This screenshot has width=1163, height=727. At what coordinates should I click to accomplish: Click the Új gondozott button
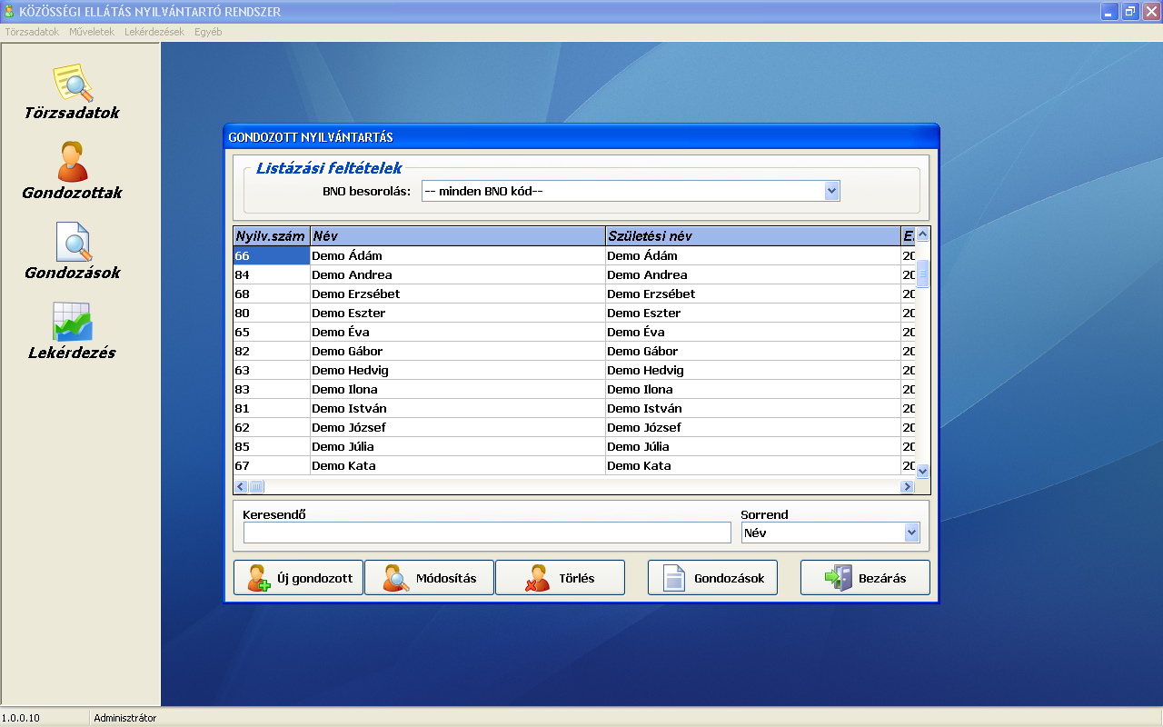pyautogui.click(x=298, y=578)
